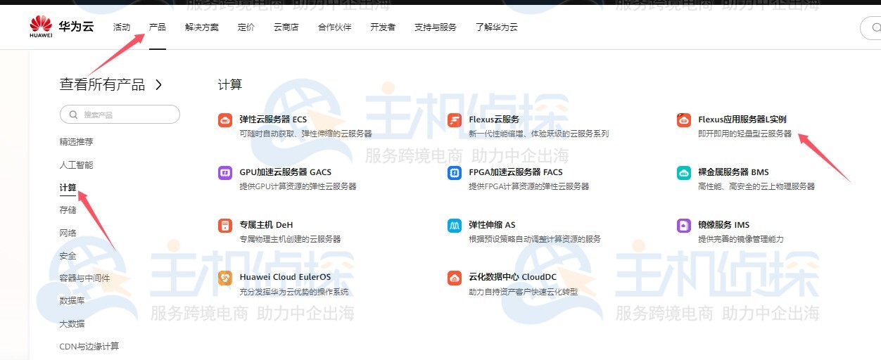
Task: Click the 弹性伸缩 AS icon
Action: pos(455,226)
